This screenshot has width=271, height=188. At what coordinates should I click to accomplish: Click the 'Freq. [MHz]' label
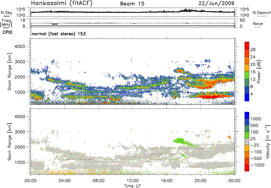point(6,23)
